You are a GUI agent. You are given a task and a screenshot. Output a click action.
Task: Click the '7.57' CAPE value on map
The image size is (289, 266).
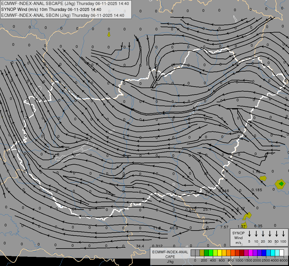tap(224, 227)
